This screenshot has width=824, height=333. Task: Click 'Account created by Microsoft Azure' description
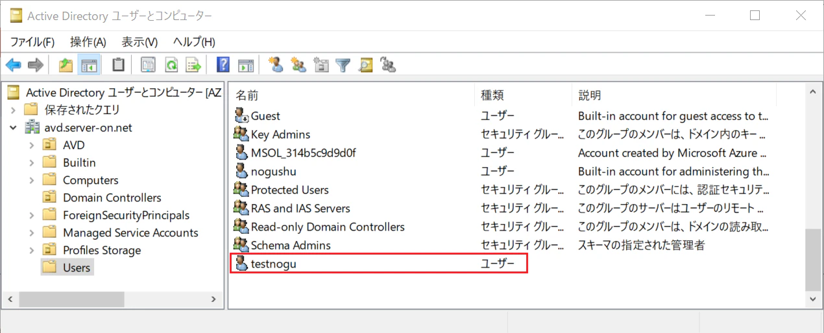[x=672, y=153]
